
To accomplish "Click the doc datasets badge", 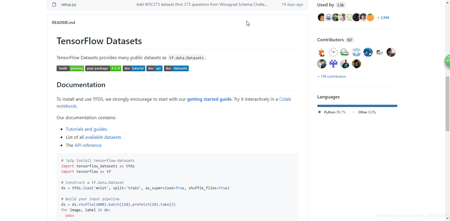I will point(176,68).
